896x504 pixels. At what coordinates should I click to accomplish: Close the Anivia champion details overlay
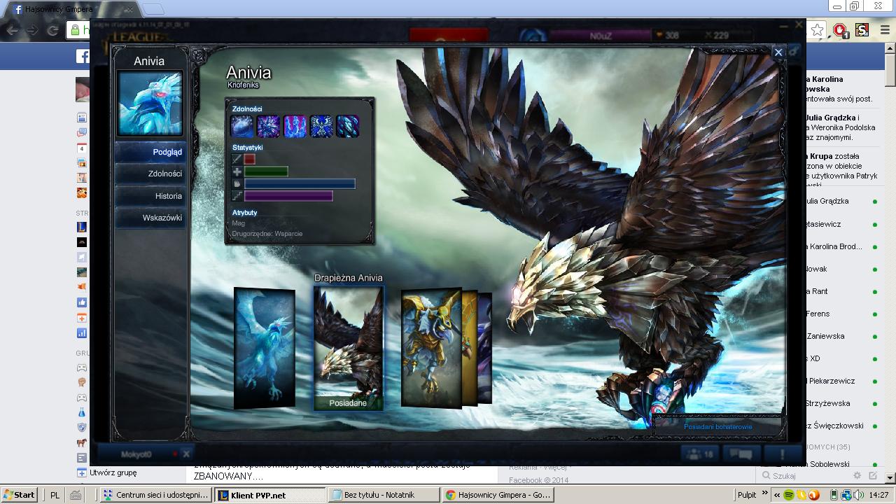click(x=778, y=52)
